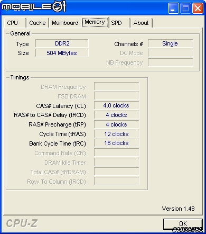Click the Size label in General

coord(23,53)
